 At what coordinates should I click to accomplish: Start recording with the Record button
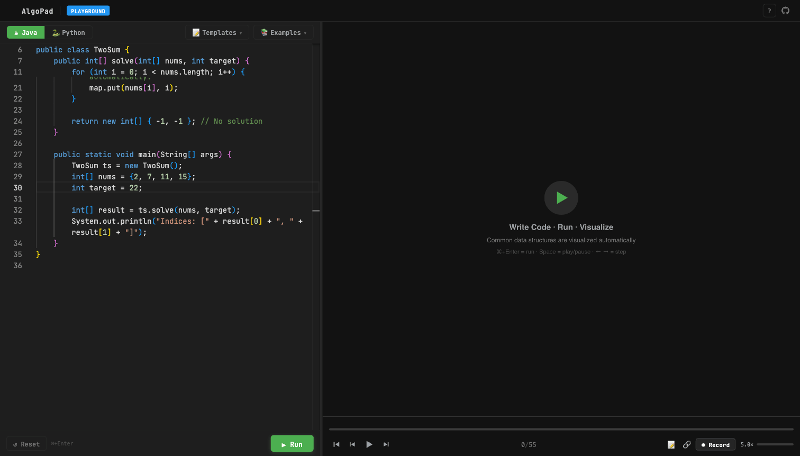coord(715,445)
